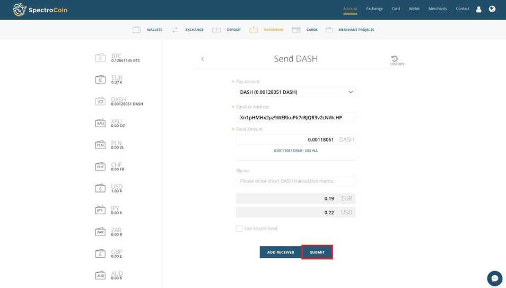The image size is (506, 288).
Task: Select the ZAR wallet icon
Action: [x=100, y=232]
